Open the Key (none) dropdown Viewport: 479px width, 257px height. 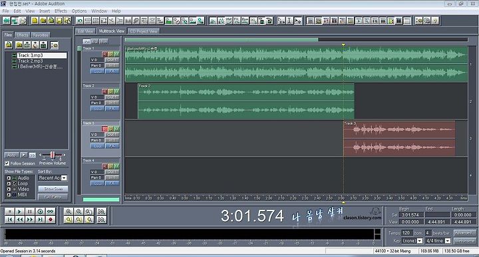click(420, 241)
